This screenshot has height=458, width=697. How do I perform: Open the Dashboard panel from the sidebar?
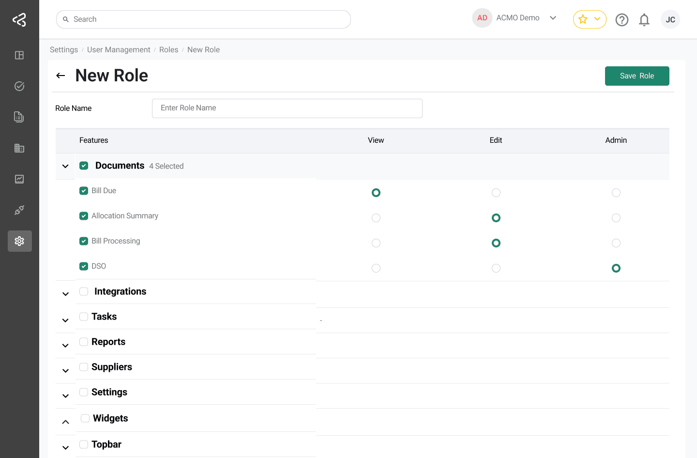coord(19,55)
